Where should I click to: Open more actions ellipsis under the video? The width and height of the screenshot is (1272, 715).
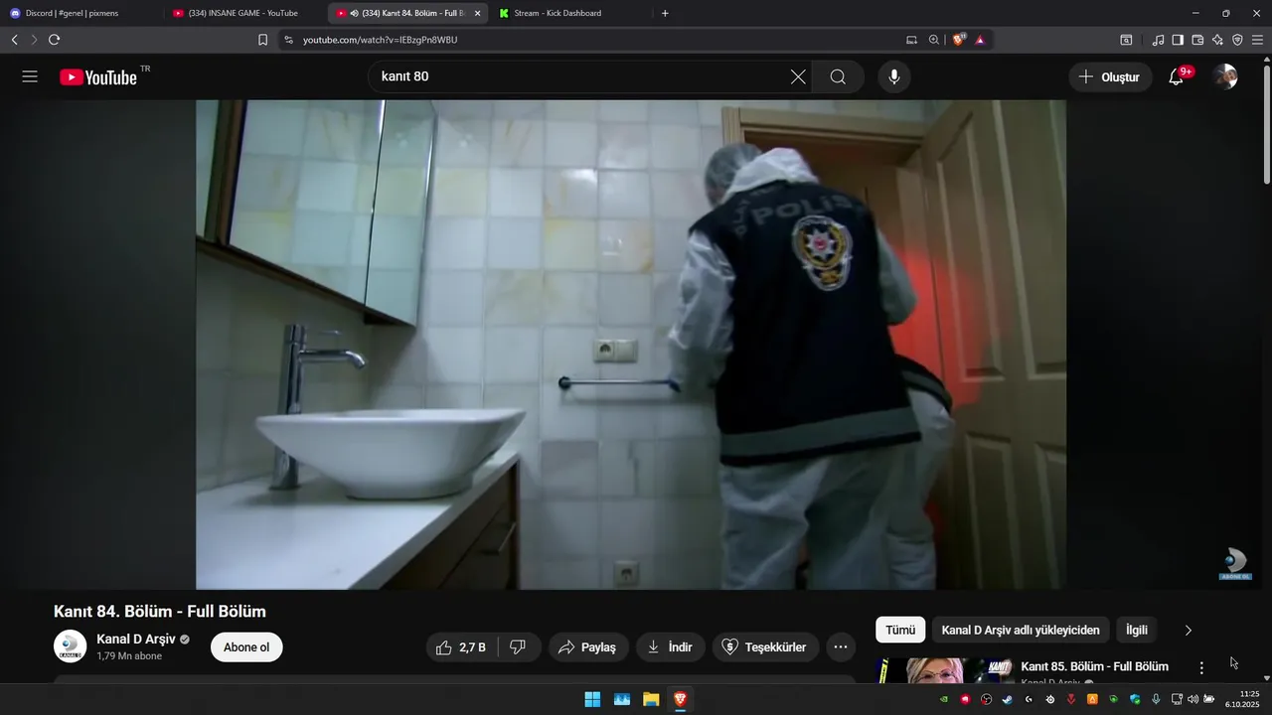(840, 647)
